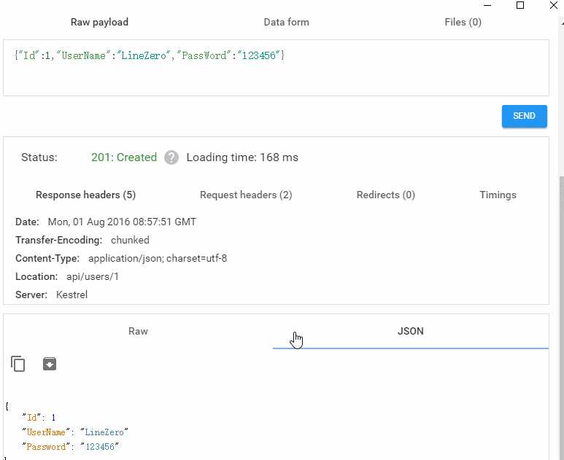Minimize the application window
This screenshot has width=564, height=460.
pos(487,5)
